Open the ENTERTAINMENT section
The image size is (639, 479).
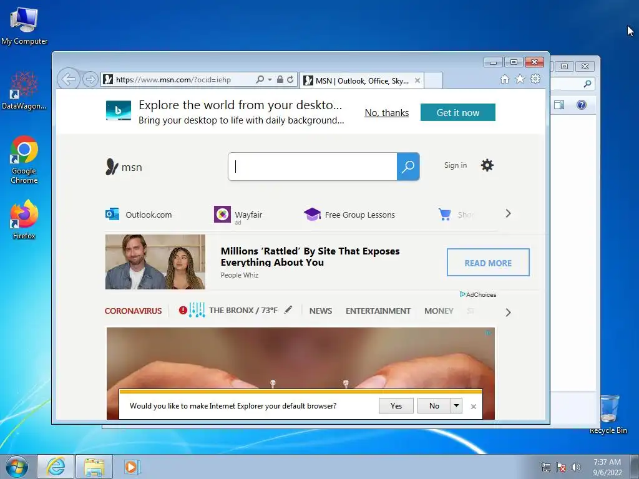click(x=378, y=311)
